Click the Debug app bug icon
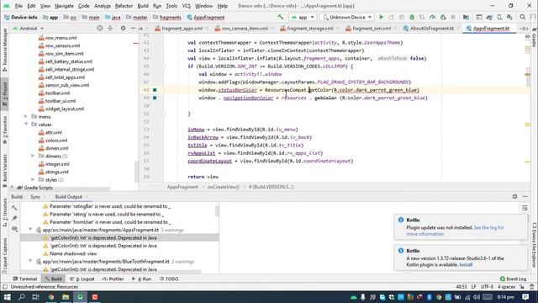Image resolution: width=538 pixels, height=303 pixels. [412, 17]
